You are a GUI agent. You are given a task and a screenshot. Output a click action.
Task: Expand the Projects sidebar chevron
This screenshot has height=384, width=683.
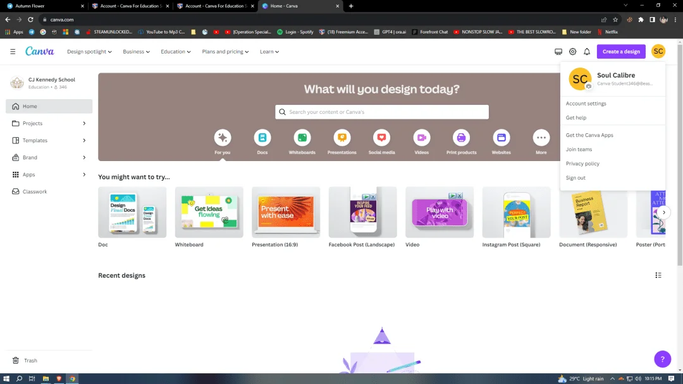point(84,124)
